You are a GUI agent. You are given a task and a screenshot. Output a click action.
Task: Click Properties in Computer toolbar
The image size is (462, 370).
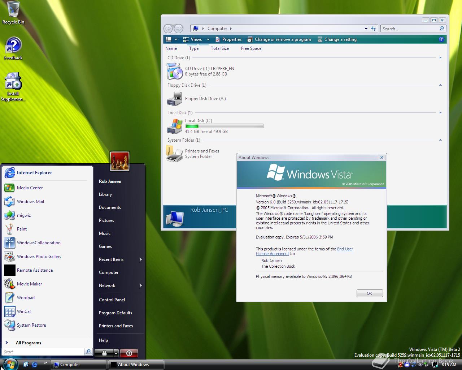pyautogui.click(x=228, y=39)
